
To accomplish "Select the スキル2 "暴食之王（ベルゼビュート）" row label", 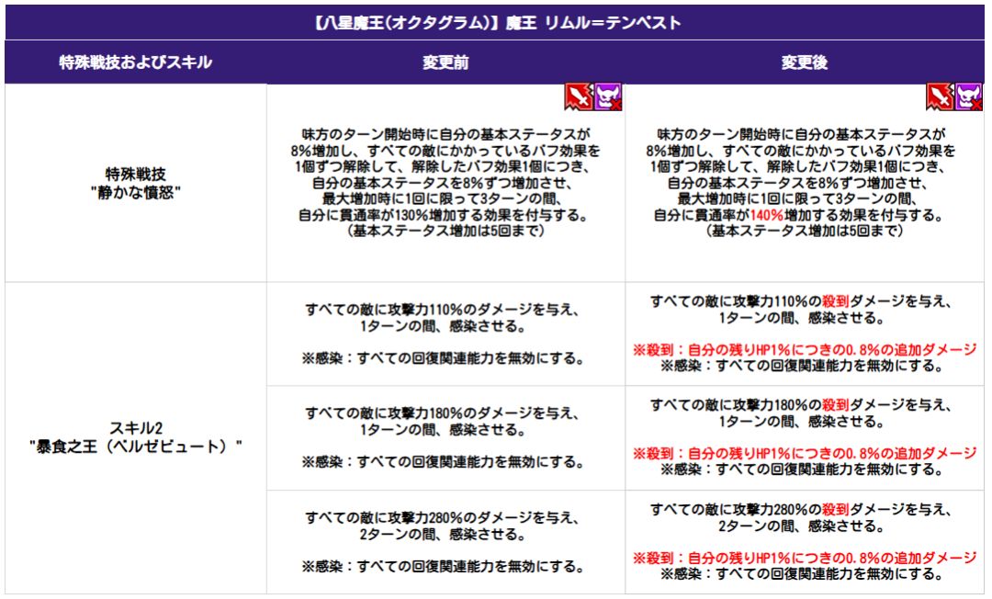I will pos(135,437).
